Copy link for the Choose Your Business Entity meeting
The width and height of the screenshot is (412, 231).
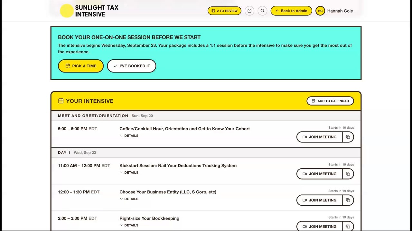click(348, 200)
